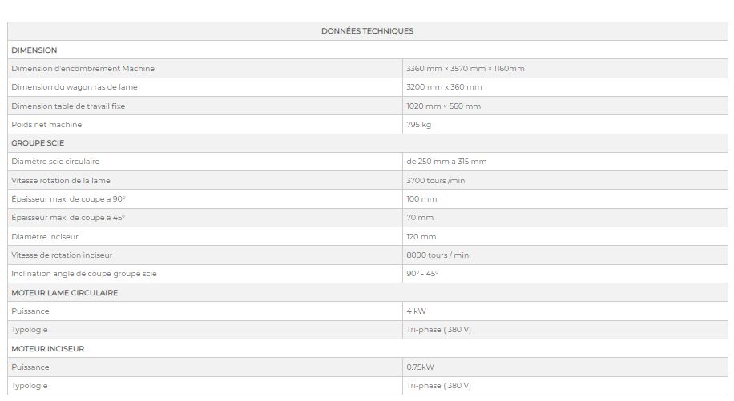The width and height of the screenshot is (734, 401).
Task: Select the 0.75kW power value
Action: click(421, 367)
